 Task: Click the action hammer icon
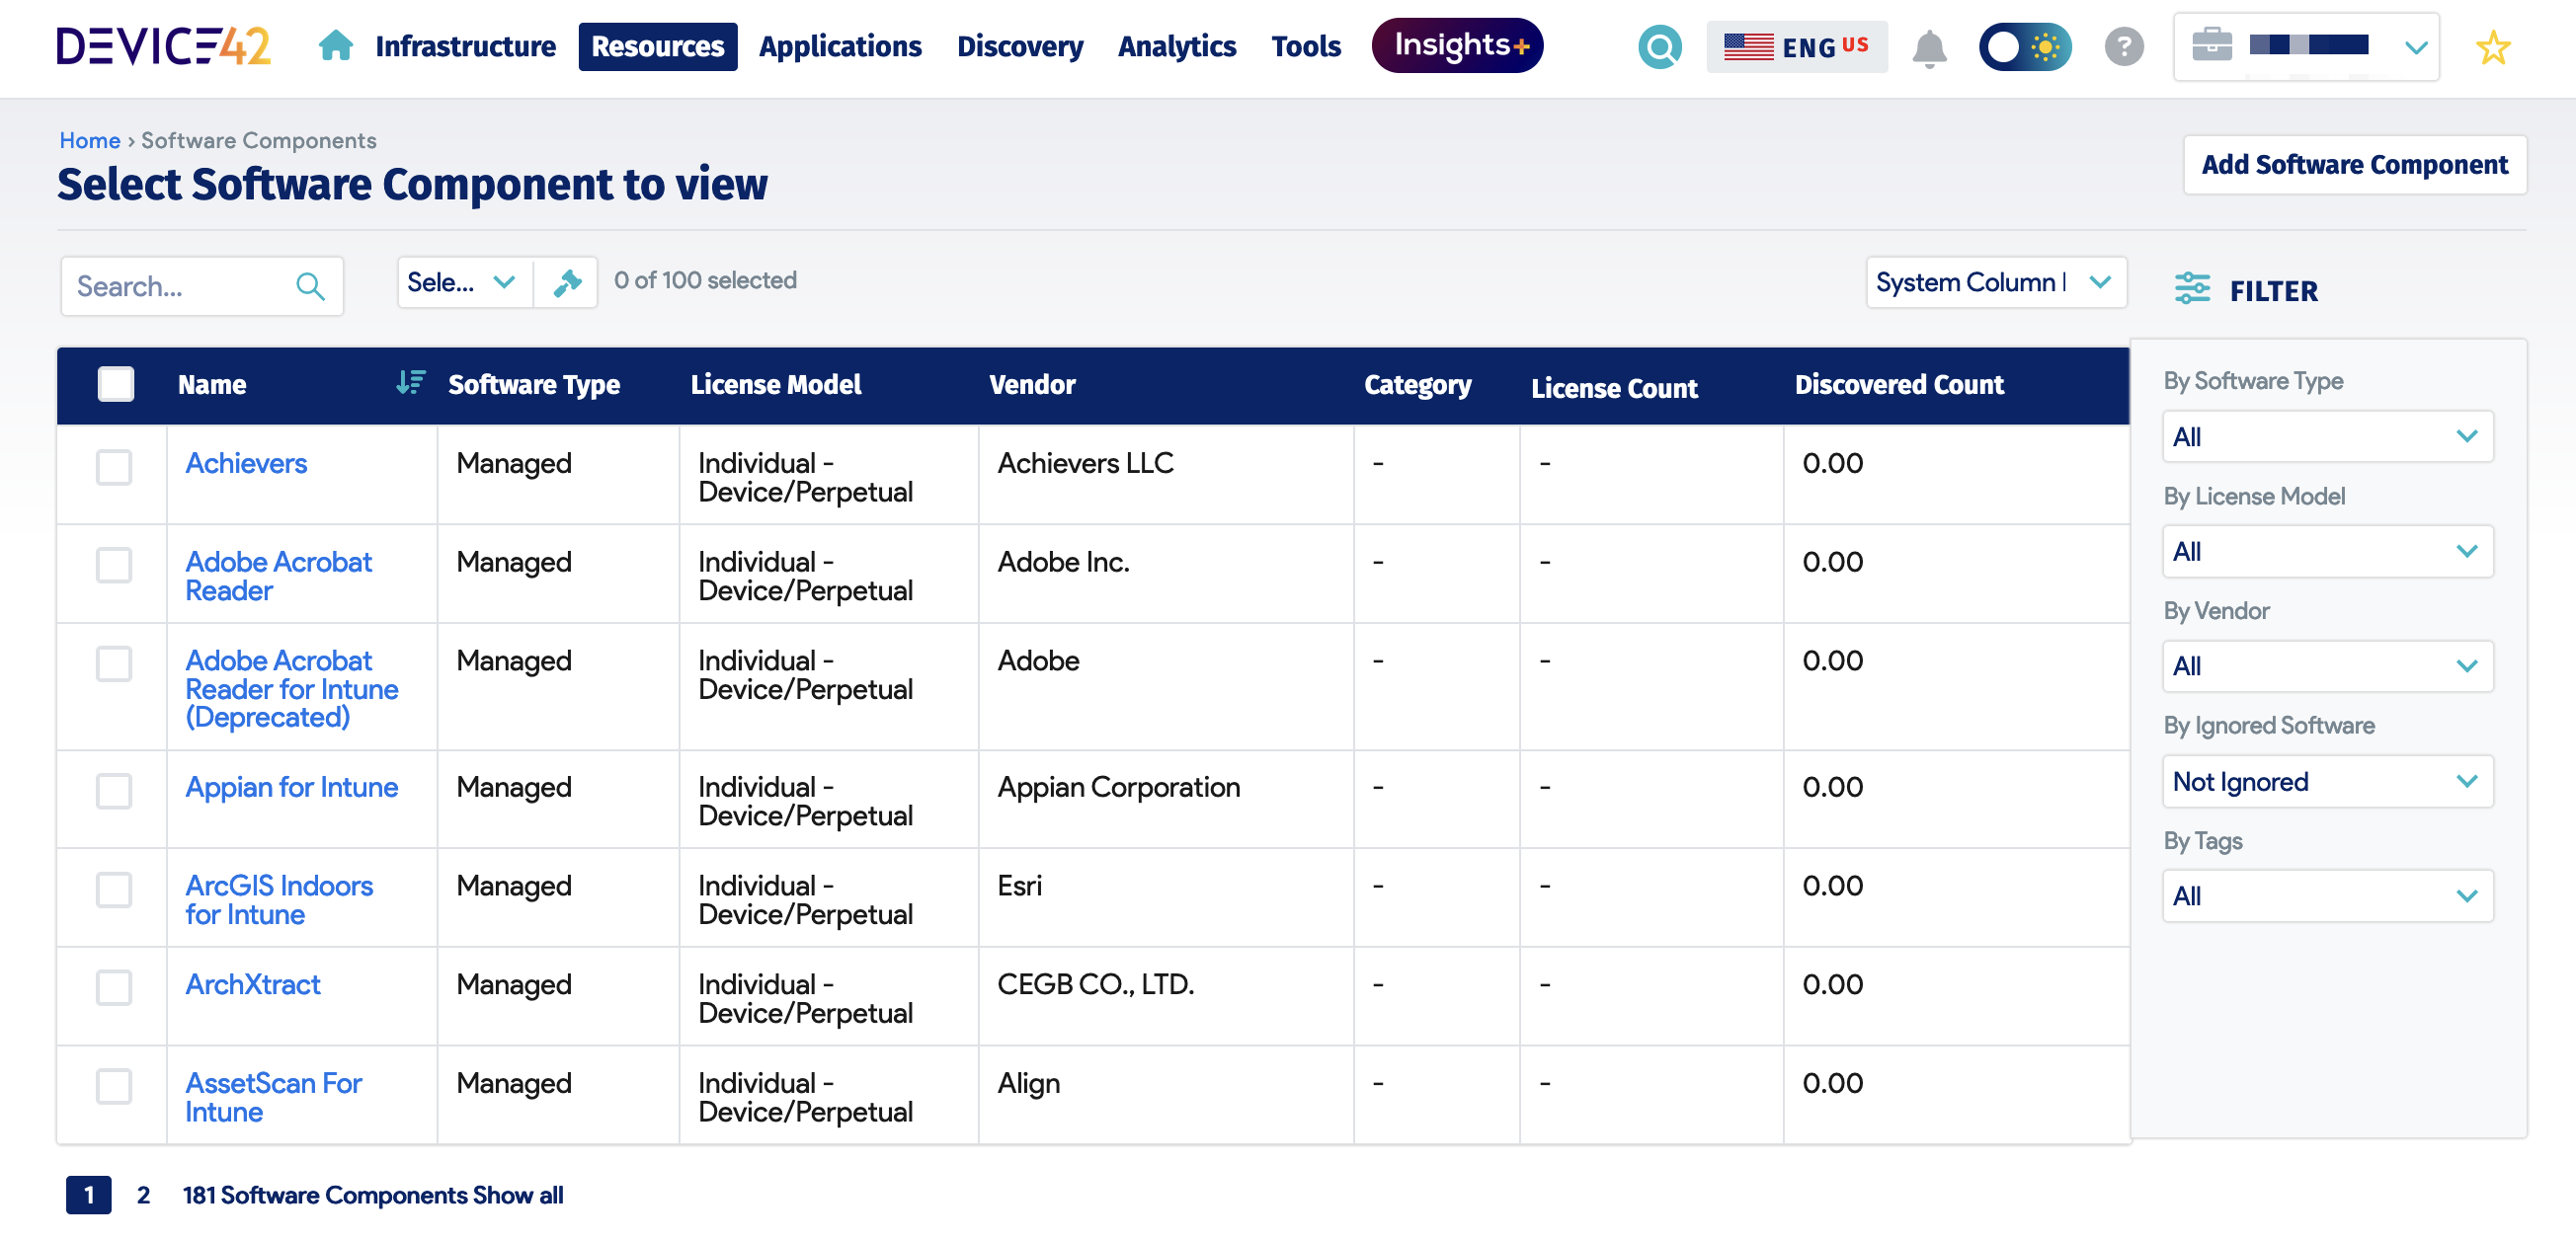click(567, 282)
